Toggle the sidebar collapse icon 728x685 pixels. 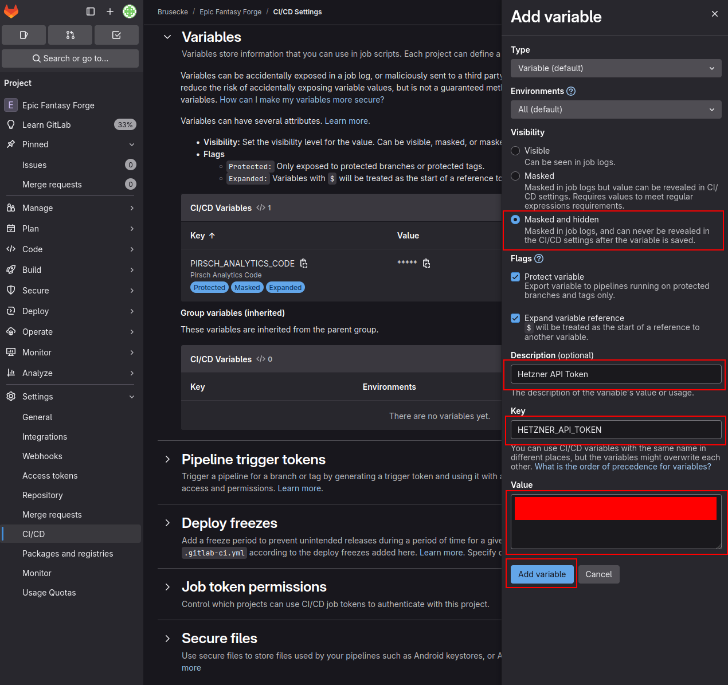[91, 11]
